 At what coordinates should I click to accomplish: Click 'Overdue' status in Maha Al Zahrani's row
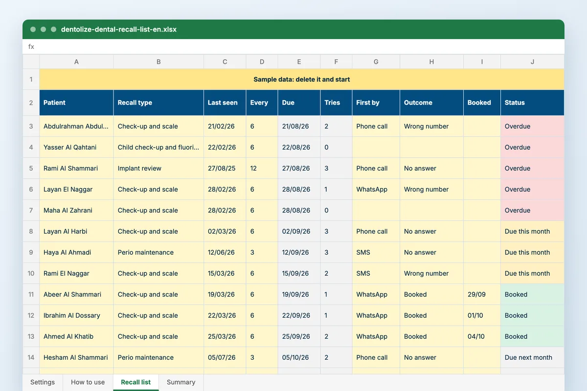[x=532, y=210]
